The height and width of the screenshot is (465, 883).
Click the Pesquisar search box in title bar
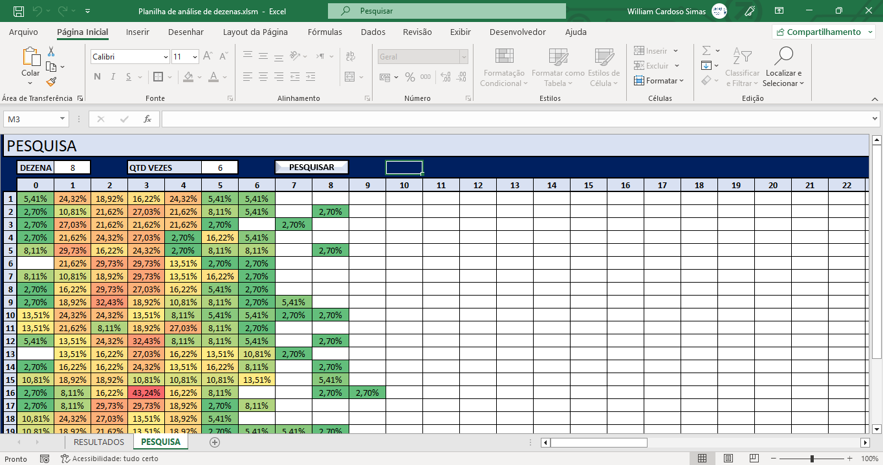(447, 11)
